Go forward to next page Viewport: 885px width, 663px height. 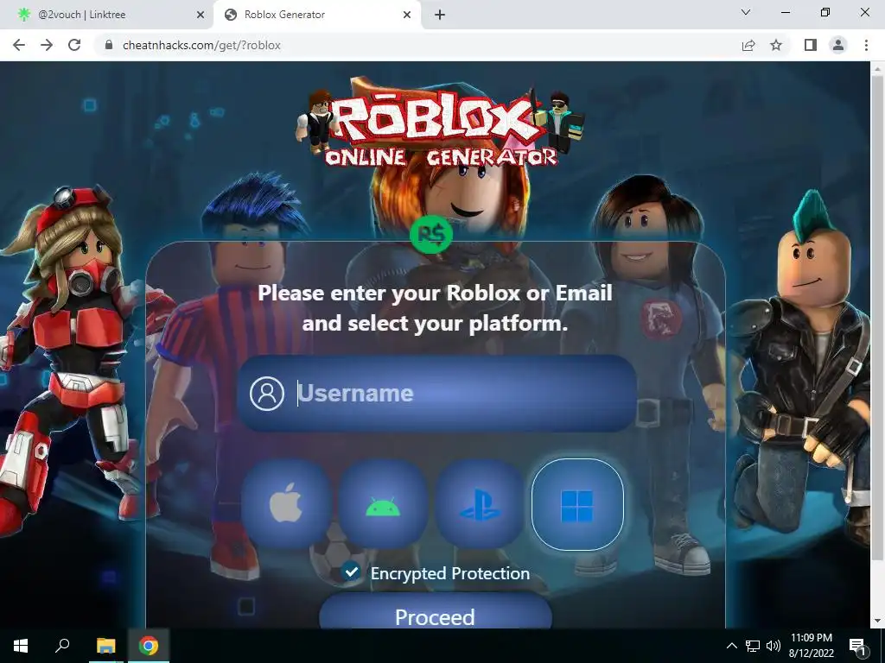click(x=47, y=45)
